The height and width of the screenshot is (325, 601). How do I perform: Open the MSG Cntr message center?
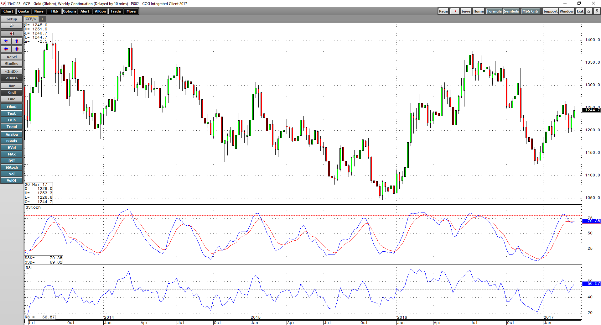click(x=531, y=11)
